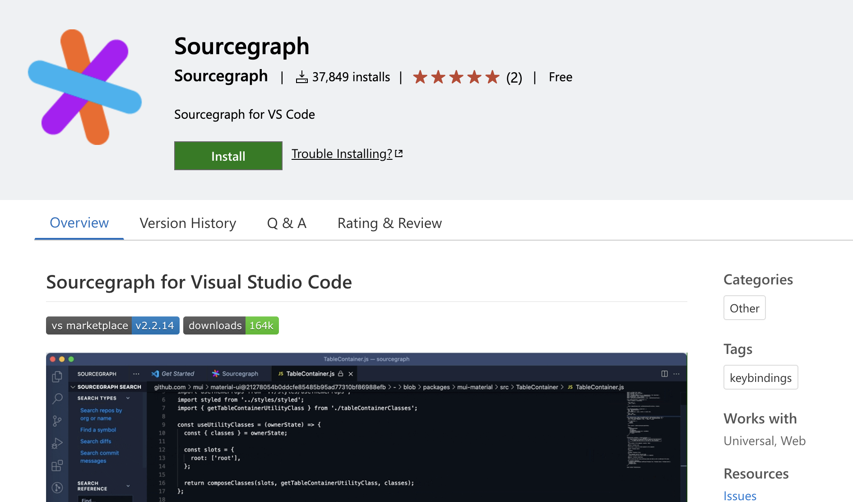Screen dimensions: 853x502
Task: Click the Get Started tab in screenshot
Action: 173,374
